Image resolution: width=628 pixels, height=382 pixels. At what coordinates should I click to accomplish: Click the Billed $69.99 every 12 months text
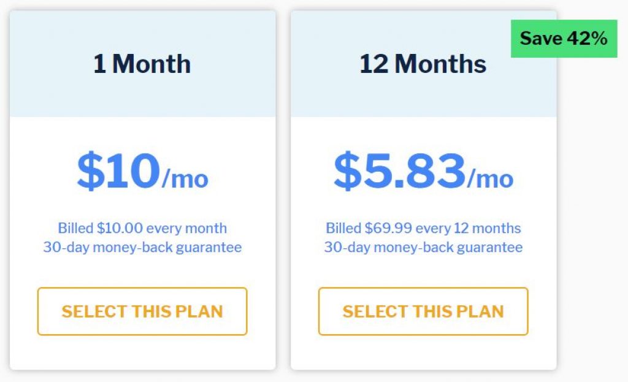click(423, 228)
